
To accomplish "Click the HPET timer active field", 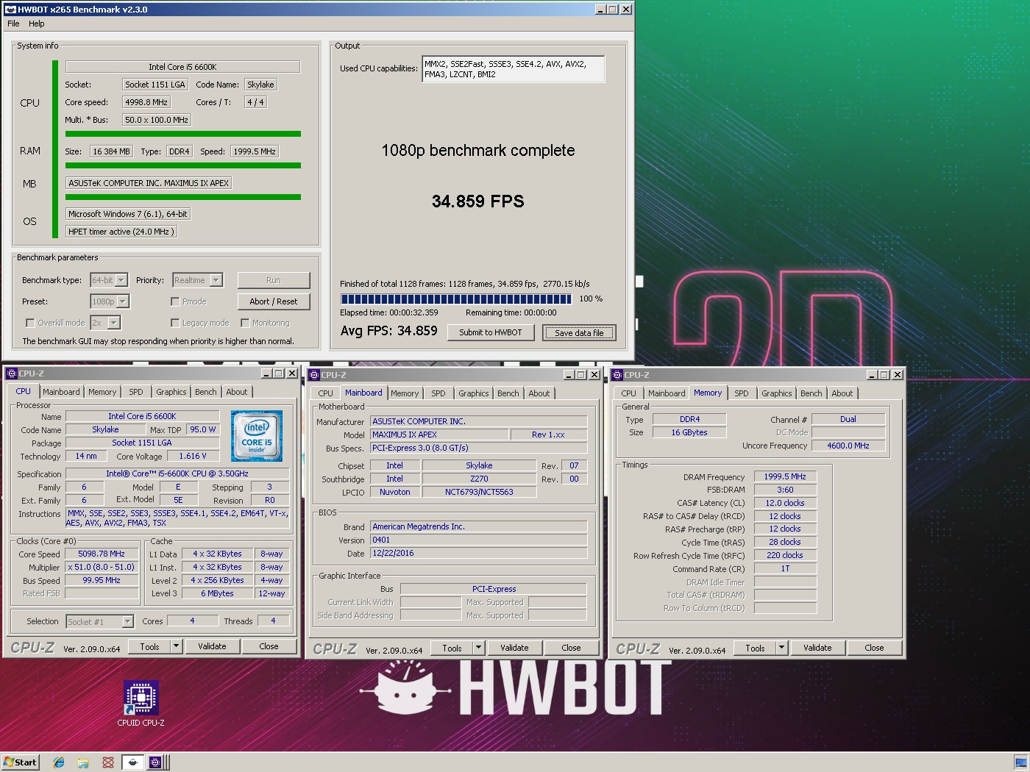I will (x=121, y=232).
